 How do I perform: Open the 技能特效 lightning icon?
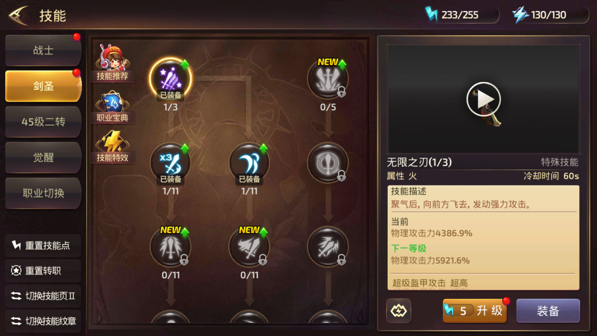point(112,147)
